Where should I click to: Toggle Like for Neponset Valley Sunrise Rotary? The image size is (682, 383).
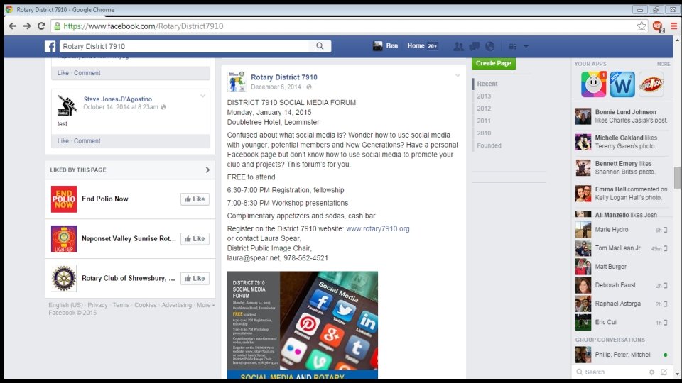point(195,238)
